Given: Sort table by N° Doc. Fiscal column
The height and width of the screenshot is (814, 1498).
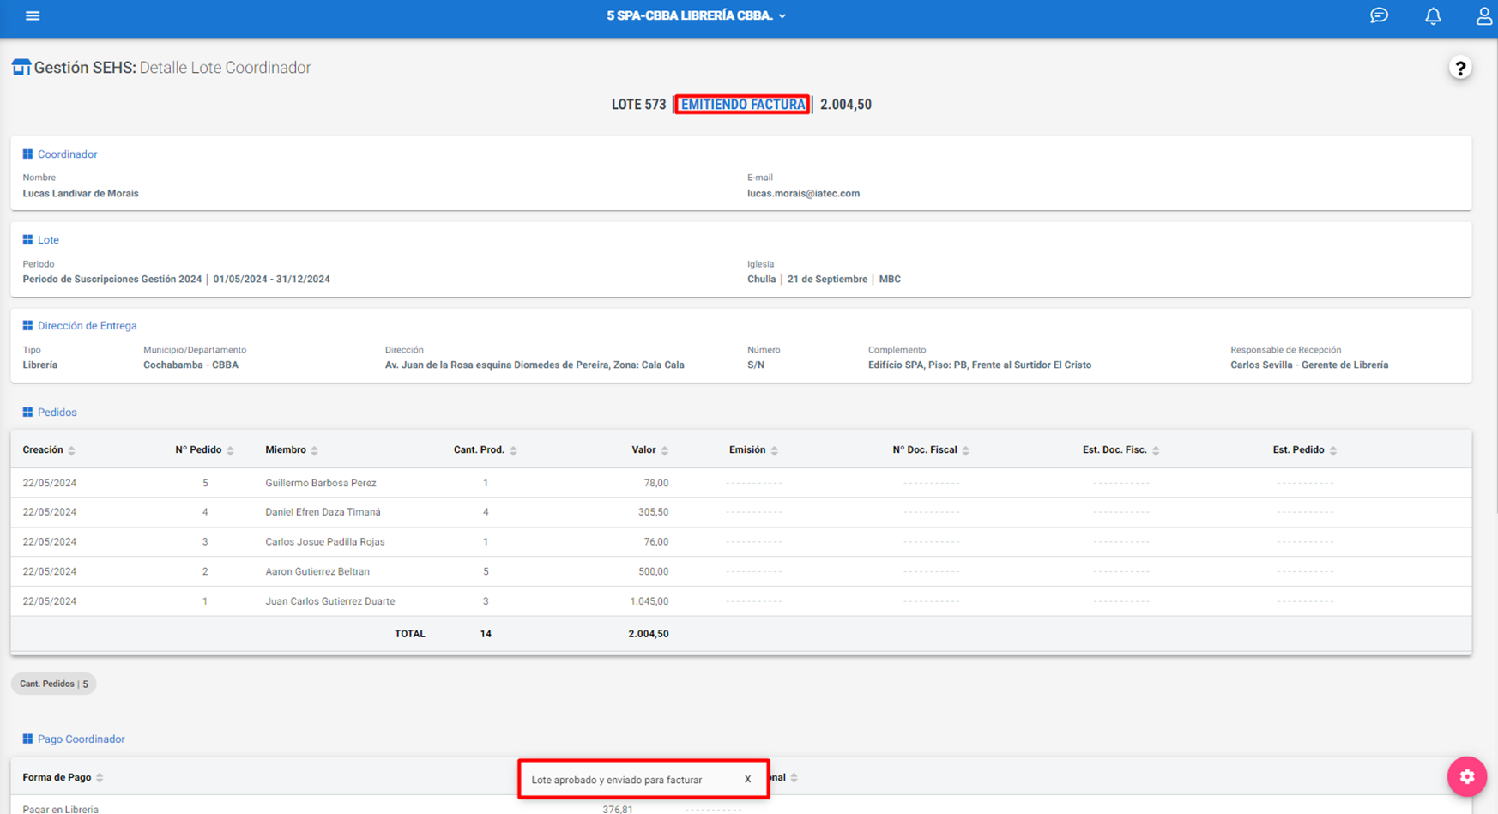Looking at the screenshot, I should point(931,449).
